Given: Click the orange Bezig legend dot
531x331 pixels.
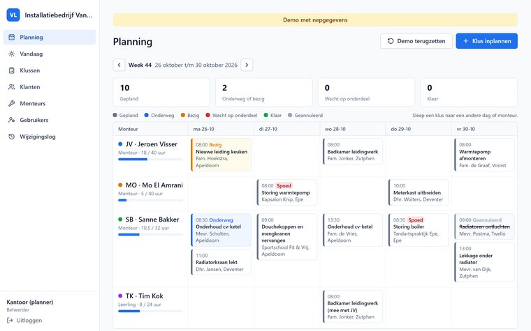Looking at the screenshot, I should (x=183, y=115).
